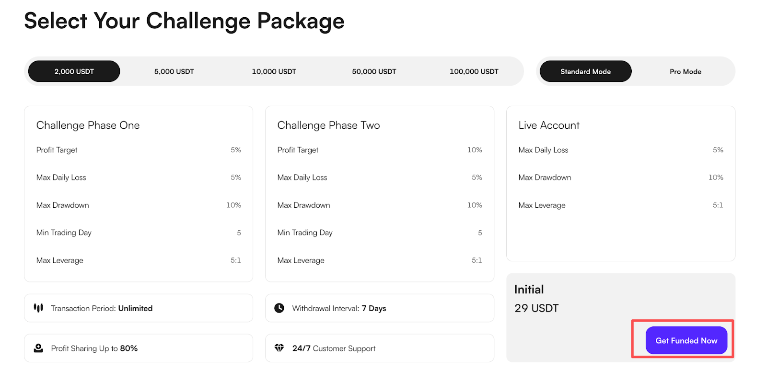Click the Challenge Phase Two heading

coord(328,125)
